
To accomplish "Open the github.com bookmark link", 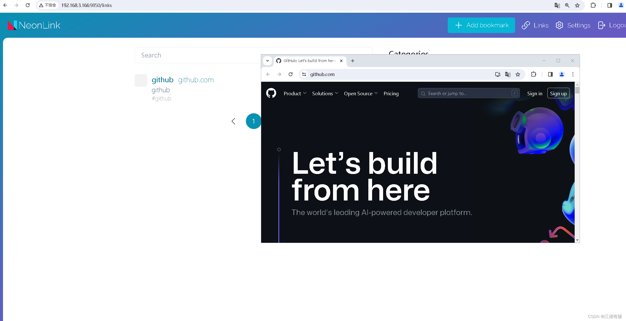I will point(196,80).
